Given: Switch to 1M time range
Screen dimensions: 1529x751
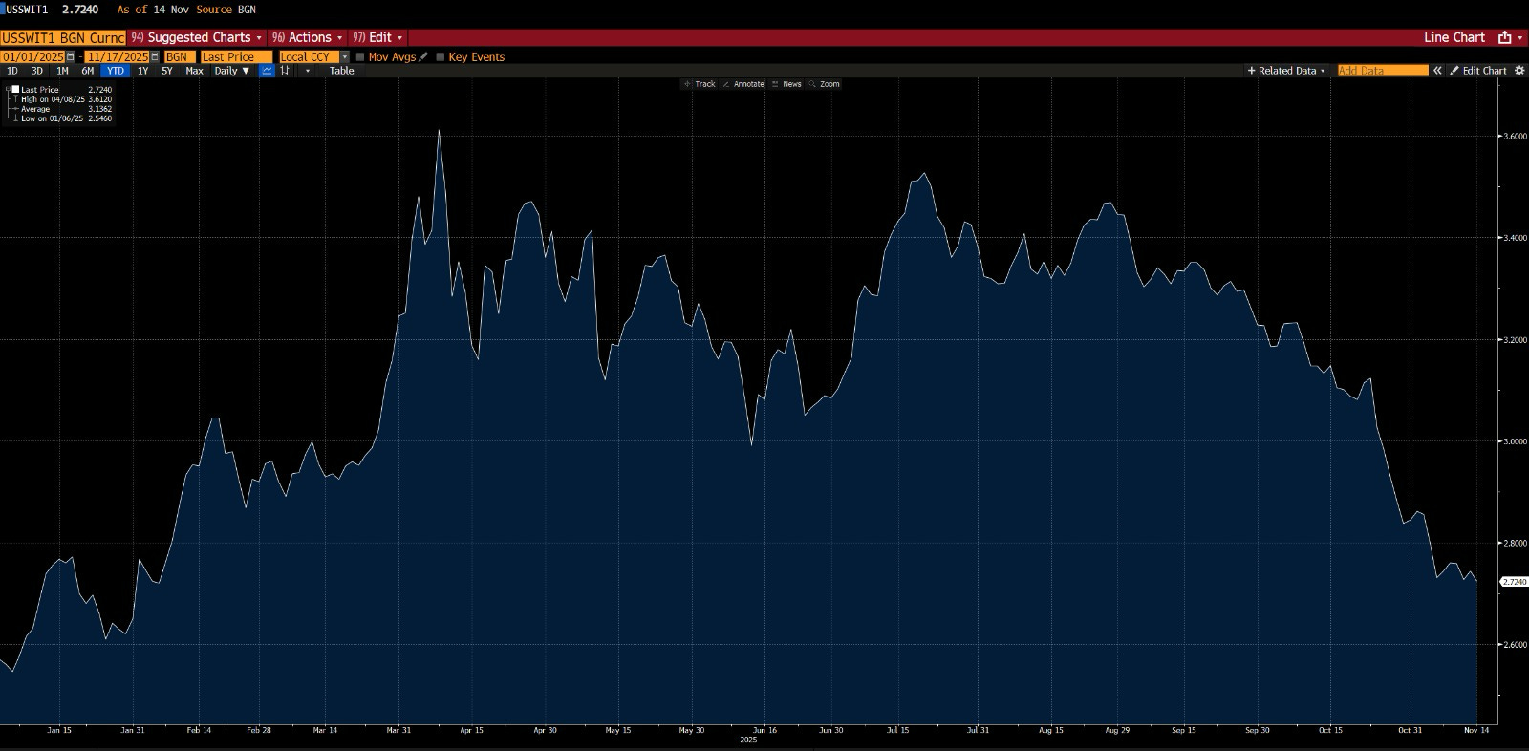Looking at the screenshot, I should [62, 71].
